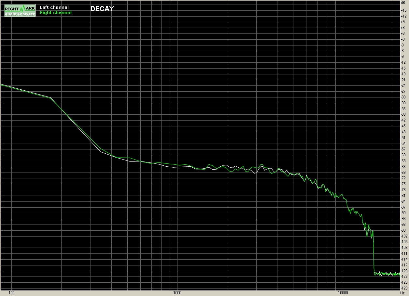Click the -66 dB axis label

coord(403,167)
